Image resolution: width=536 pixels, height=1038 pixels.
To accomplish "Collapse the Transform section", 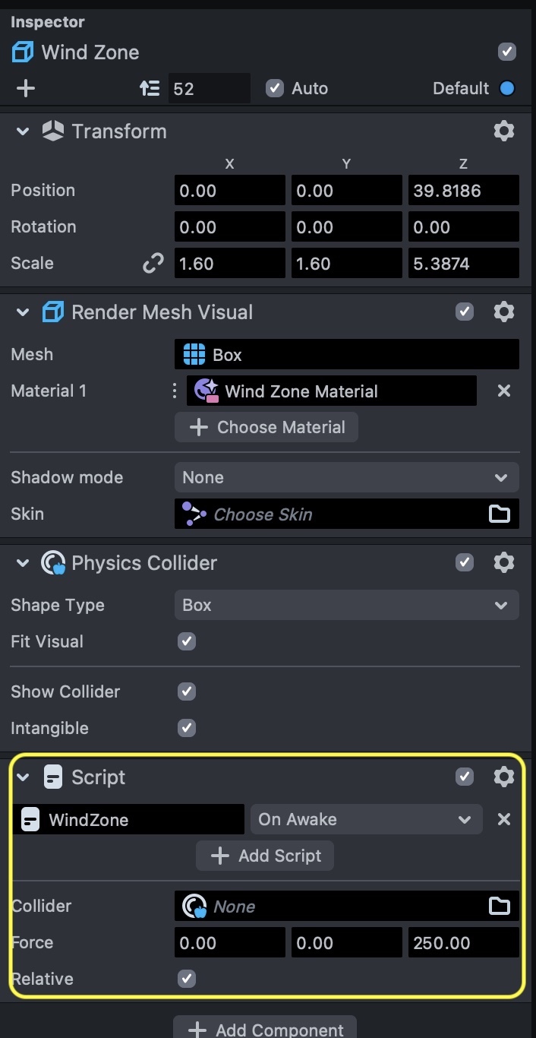I will pos(23,131).
